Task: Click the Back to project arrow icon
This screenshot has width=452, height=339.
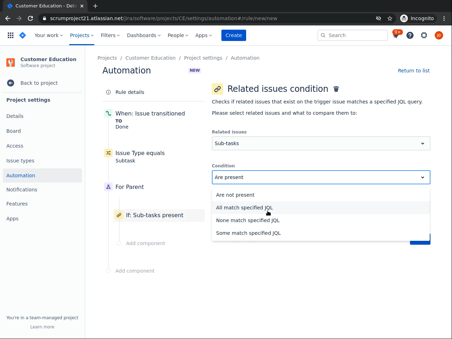Action: [11, 83]
